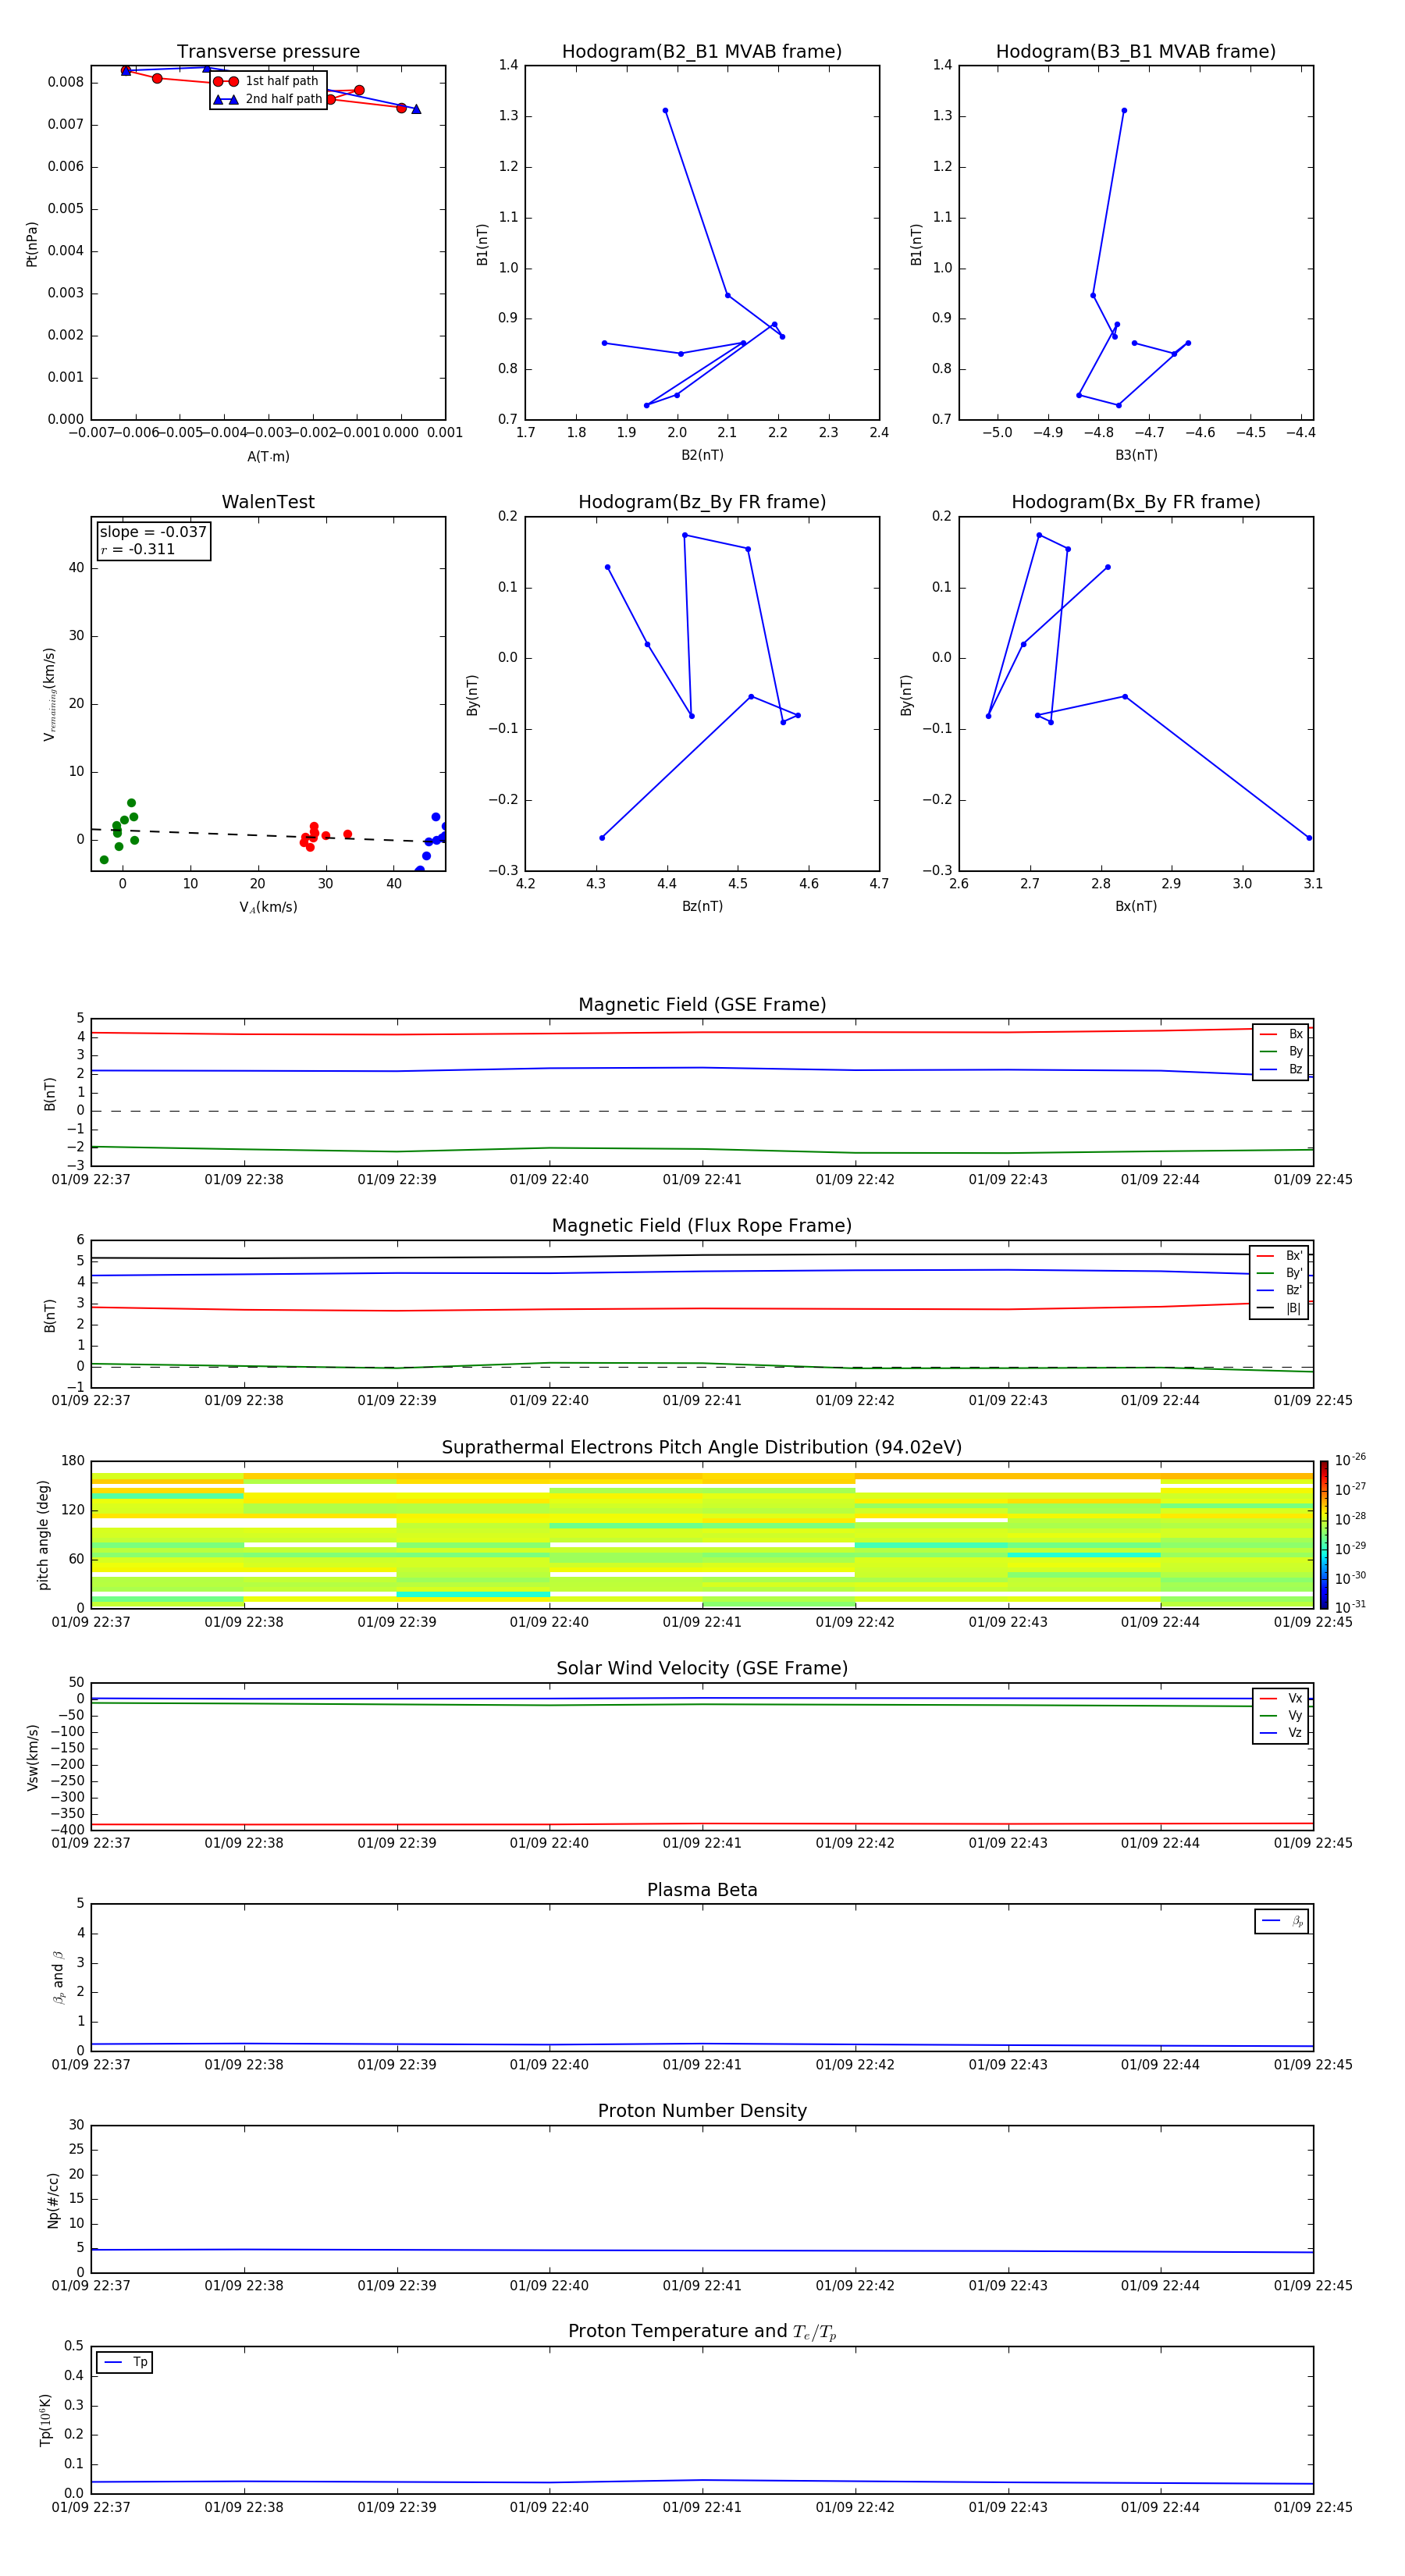
Task: Select the Hodogram(Bx_By FR frame) title
Action: [x=1135, y=502]
